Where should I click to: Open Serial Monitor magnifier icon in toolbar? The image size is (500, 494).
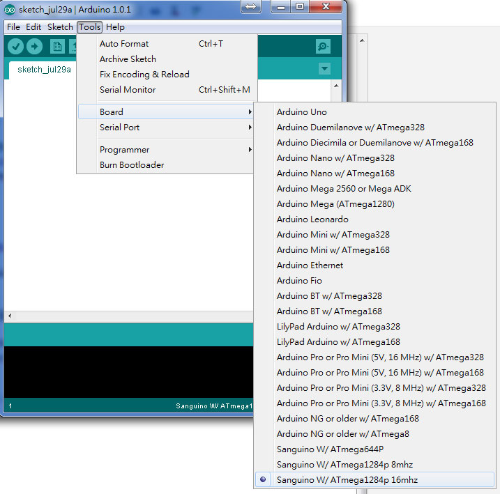tap(323, 47)
